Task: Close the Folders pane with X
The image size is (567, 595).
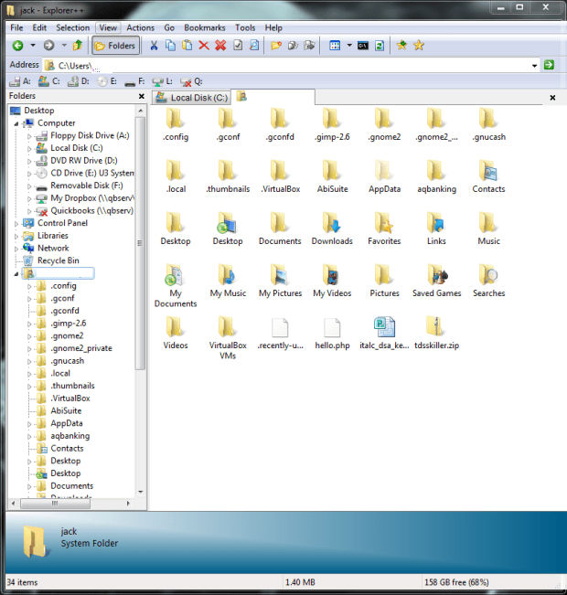Action: click(x=141, y=96)
